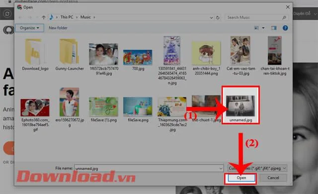
Task: Open the file type filter dropdown
Action: 257,169
